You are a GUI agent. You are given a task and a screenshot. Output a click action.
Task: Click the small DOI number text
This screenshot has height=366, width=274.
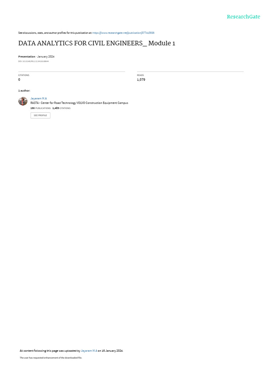(x=33, y=61)
